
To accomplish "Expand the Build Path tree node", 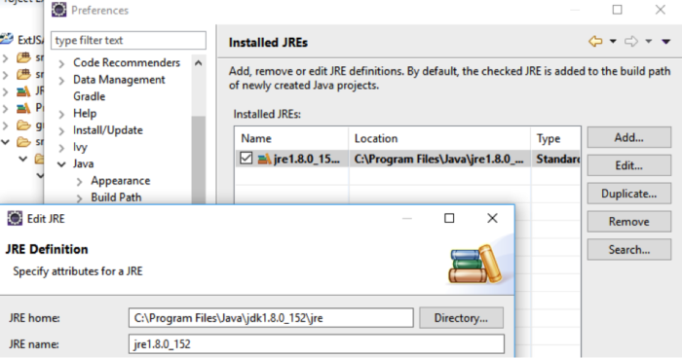I will [79, 198].
